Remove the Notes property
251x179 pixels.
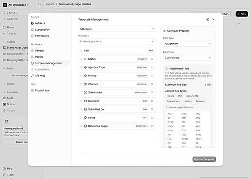coord(152,118)
